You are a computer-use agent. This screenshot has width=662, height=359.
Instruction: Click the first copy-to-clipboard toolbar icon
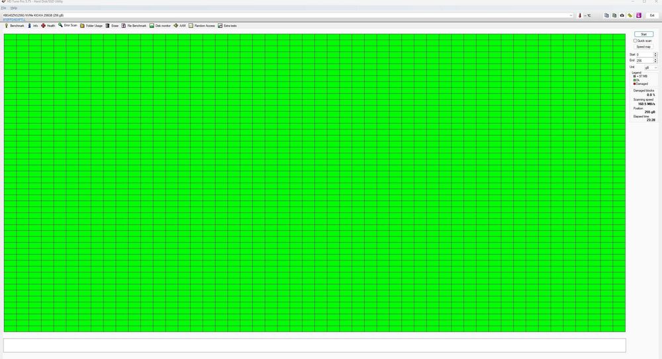(x=606, y=15)
